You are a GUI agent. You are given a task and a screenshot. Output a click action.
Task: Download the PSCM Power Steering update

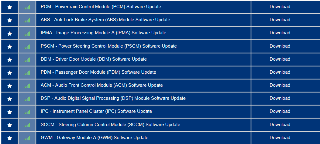tap(280, 46)
